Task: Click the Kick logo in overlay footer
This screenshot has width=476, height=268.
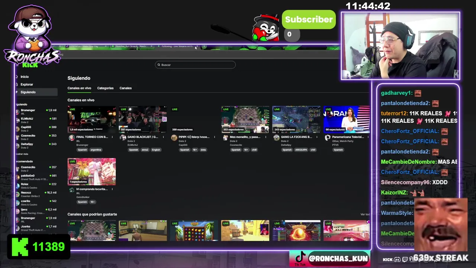Action: click(x=387, y=259)
